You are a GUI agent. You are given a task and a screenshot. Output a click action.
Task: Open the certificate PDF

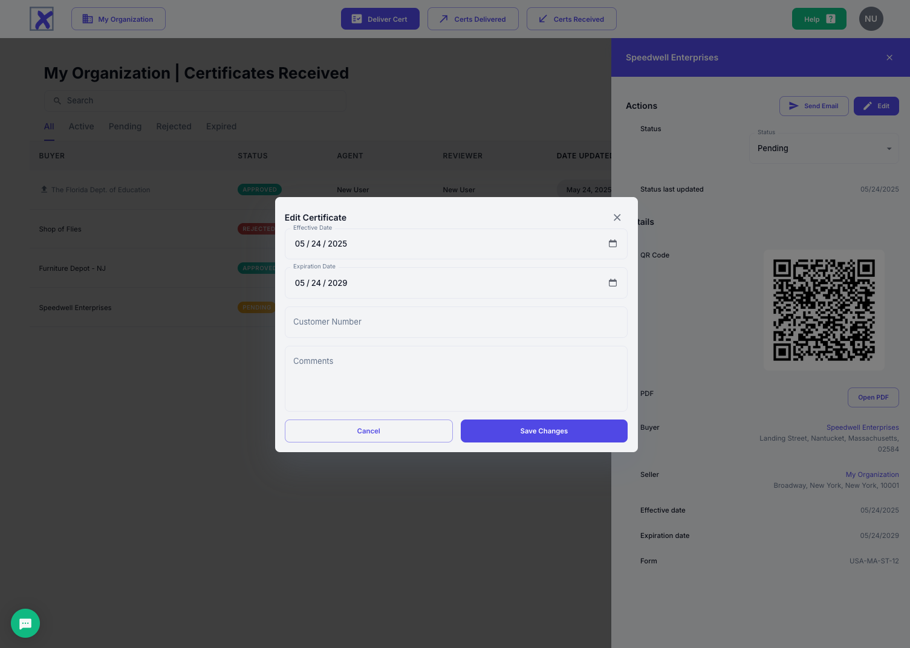click(x=873, y=397)
